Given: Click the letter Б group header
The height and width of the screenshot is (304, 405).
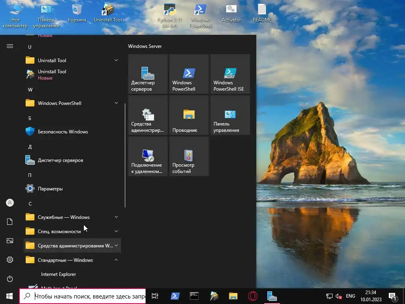Looking at the screenshot, I should (30, 118).
